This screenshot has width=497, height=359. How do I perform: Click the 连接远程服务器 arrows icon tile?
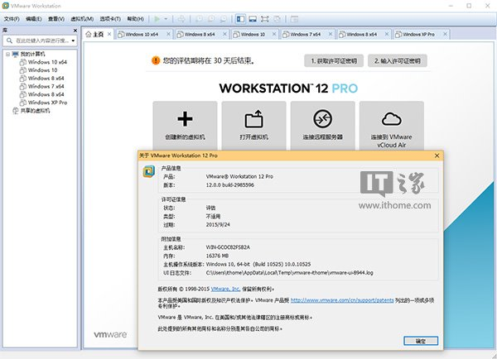tap(323, 126)
